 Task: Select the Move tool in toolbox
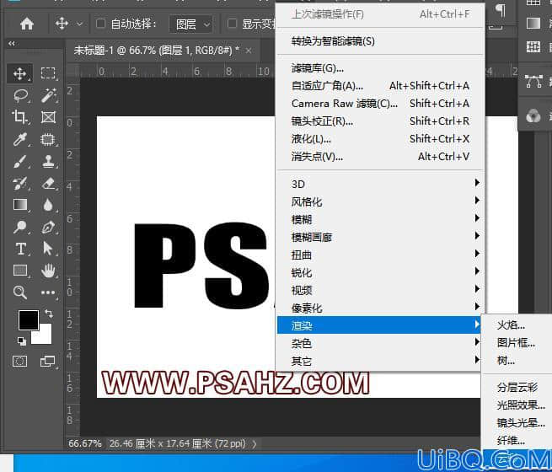click(19, 73)
